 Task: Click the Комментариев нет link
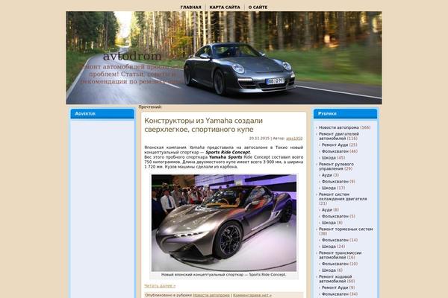(252, 295)
